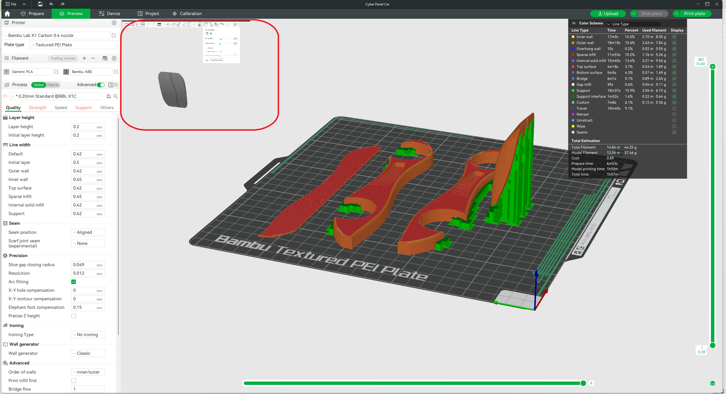Open the Wall generator dropdown
Image resolution: width=726 pixels, height=394 pixels.
tap(88, 353)
